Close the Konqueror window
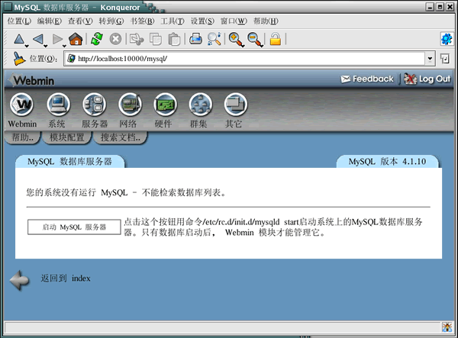458x338 pixels. click(x=450, y=7)
